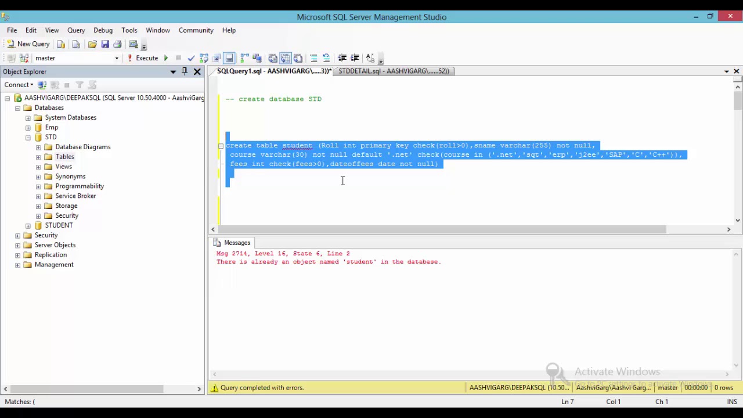This screenshot has height=418, width=743.
Task: Click the Cancel Executing Query stop icon
Action: pyautogui.click(x=178, y=58)
